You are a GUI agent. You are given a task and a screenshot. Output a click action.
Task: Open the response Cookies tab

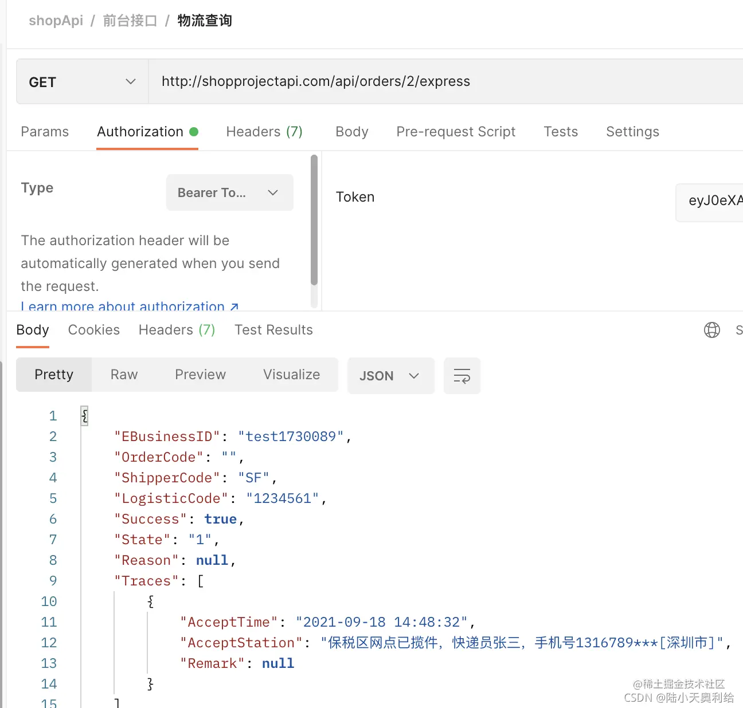(94, 330)
